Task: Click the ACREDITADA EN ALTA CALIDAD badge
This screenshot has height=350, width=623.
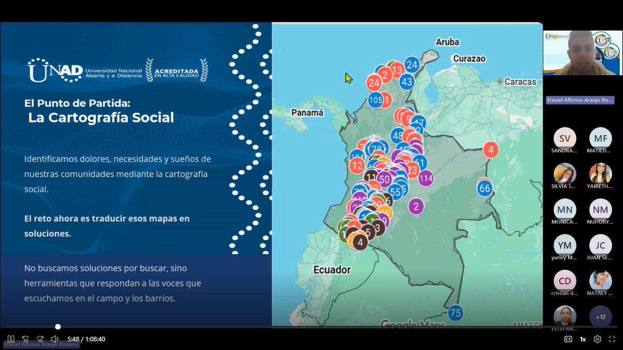Action: coord(176,71)
